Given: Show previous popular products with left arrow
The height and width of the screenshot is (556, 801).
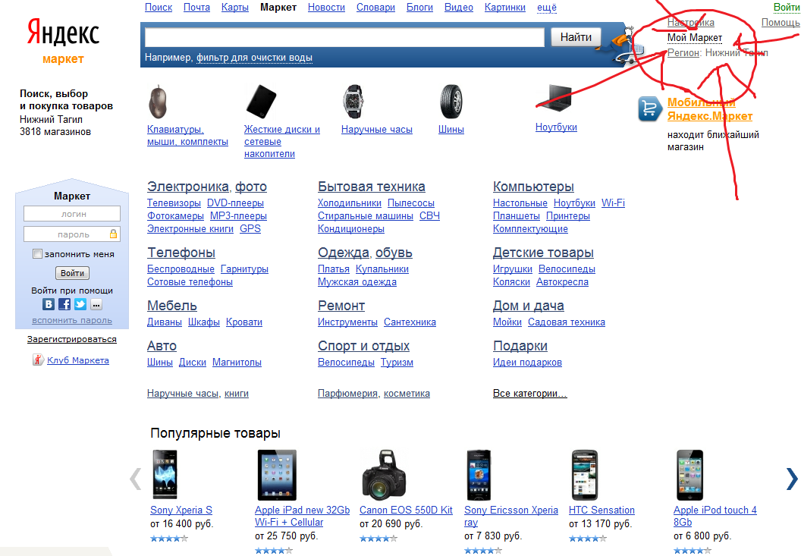Looking at the screenshot, I should tap(135, 479).
